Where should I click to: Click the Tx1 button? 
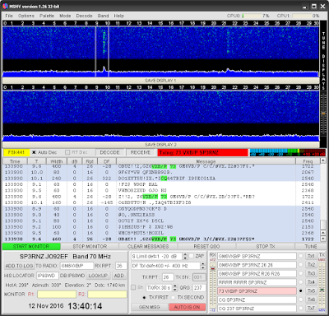[311, 256]
